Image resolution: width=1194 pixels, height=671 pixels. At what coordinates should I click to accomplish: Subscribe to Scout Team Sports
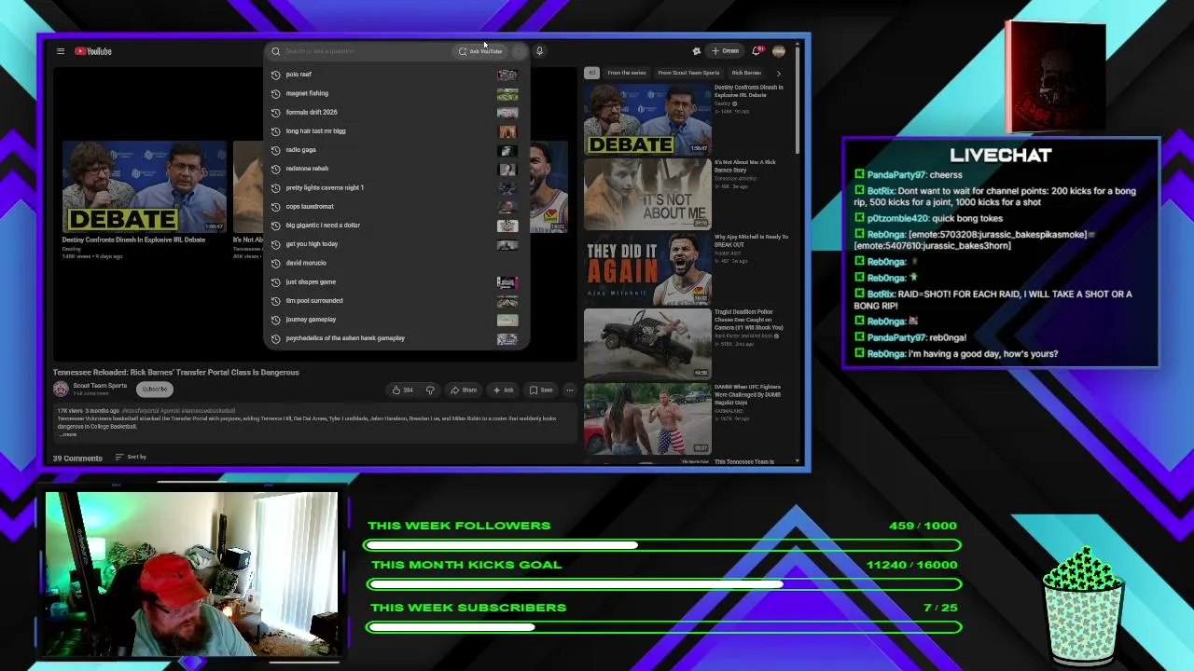tap(155, 389)
